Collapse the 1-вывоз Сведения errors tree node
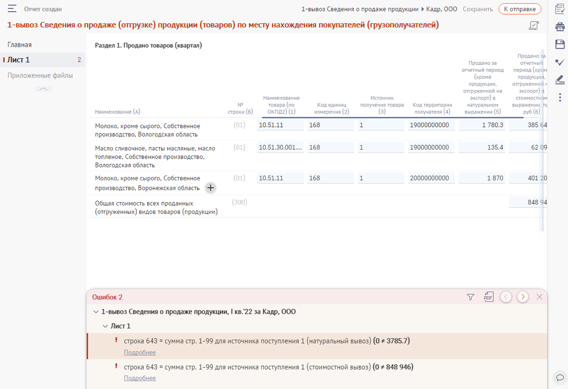Viewport: 568px width, 389px height. pos(96,312)
